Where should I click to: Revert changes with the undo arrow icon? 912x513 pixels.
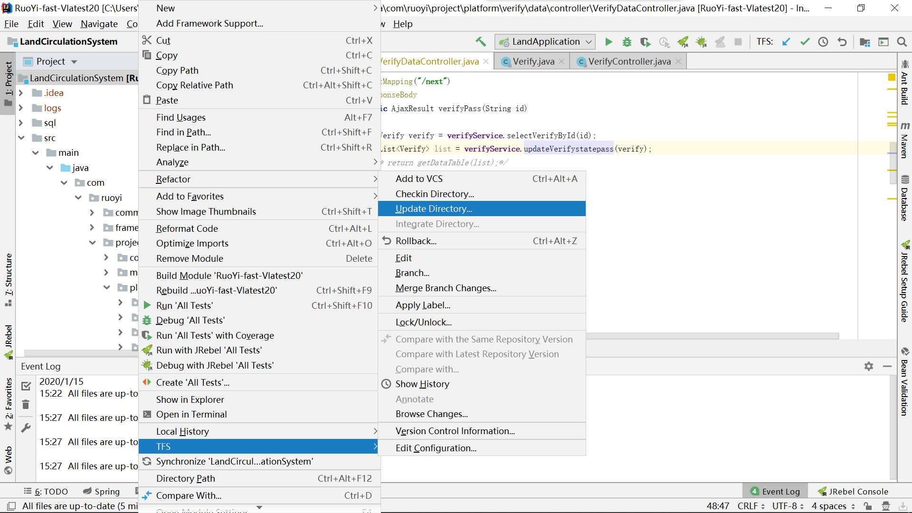(842, 42)
